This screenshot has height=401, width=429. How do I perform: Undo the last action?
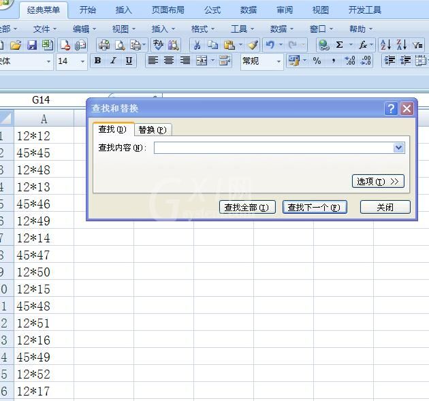270,45
